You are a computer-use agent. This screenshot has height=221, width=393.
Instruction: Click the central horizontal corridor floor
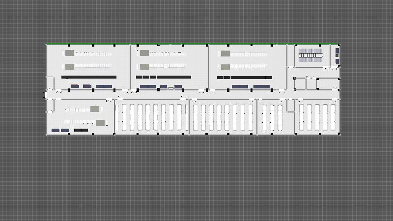click(x=196, y=95)
